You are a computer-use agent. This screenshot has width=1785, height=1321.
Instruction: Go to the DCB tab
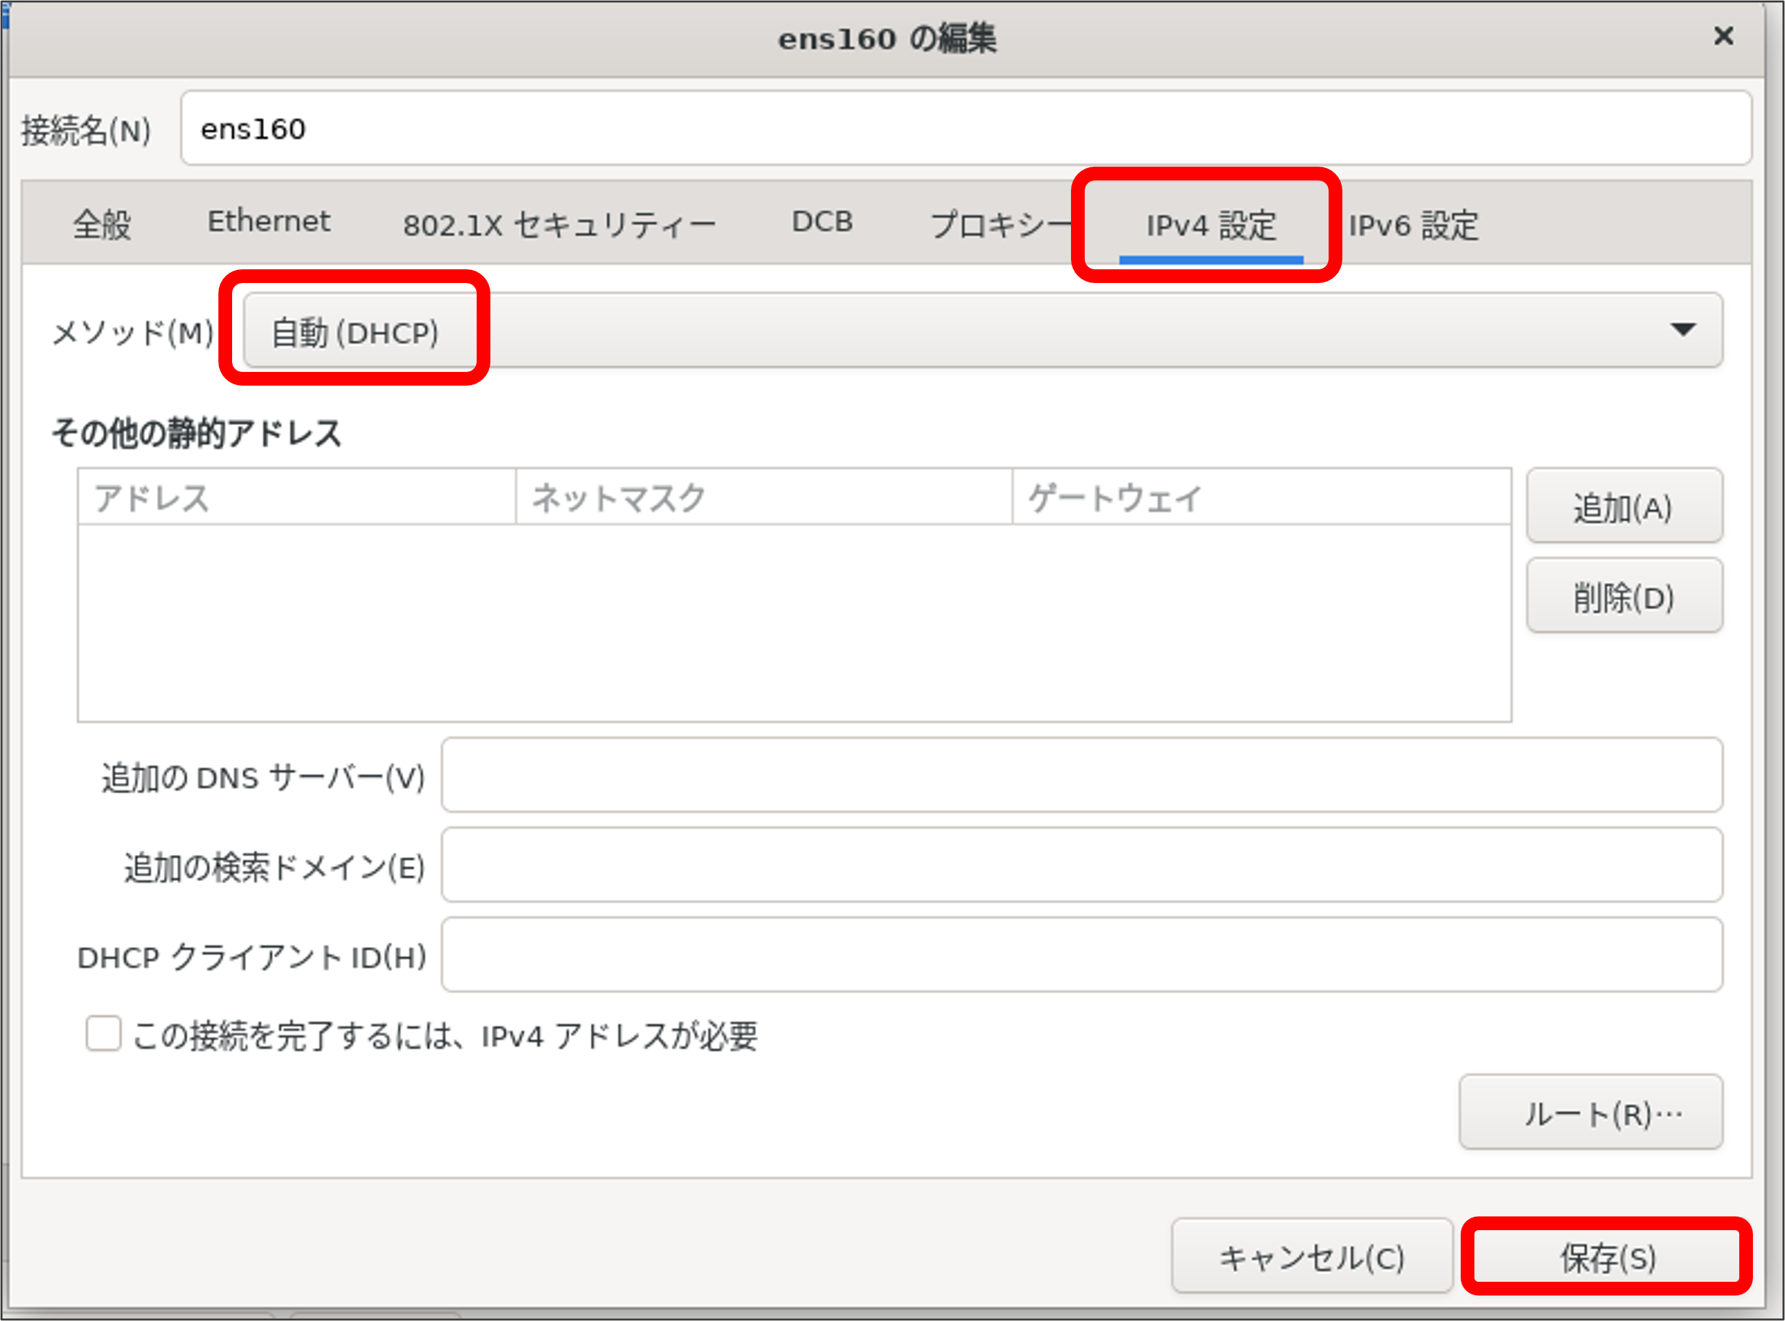[822, 222]
